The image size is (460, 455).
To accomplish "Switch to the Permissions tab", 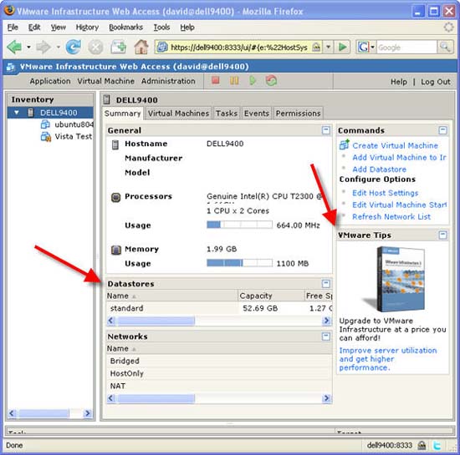I will point(298,114).
